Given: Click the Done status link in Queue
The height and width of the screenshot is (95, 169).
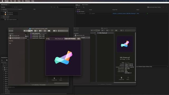Looking at the screenshot, I should (138, 13).
